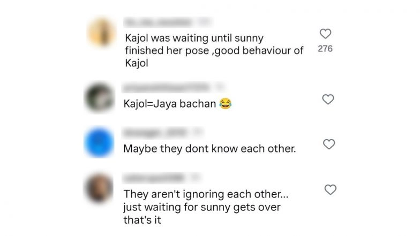420x236 pixels.
Task: Click the laughing-crying emoji in the comment
Action: [225, 104]
